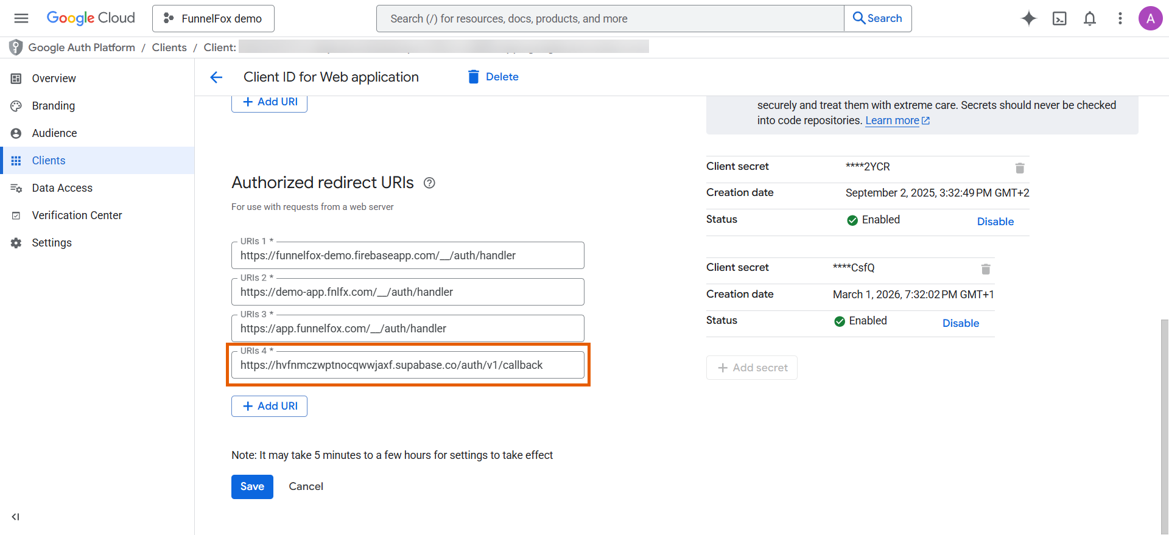Image resolution: width=1169 pixels, height=535 pixels.
Task: Open the Overview sidebar item
Action: pyautogui.click(x=97, y=78)
